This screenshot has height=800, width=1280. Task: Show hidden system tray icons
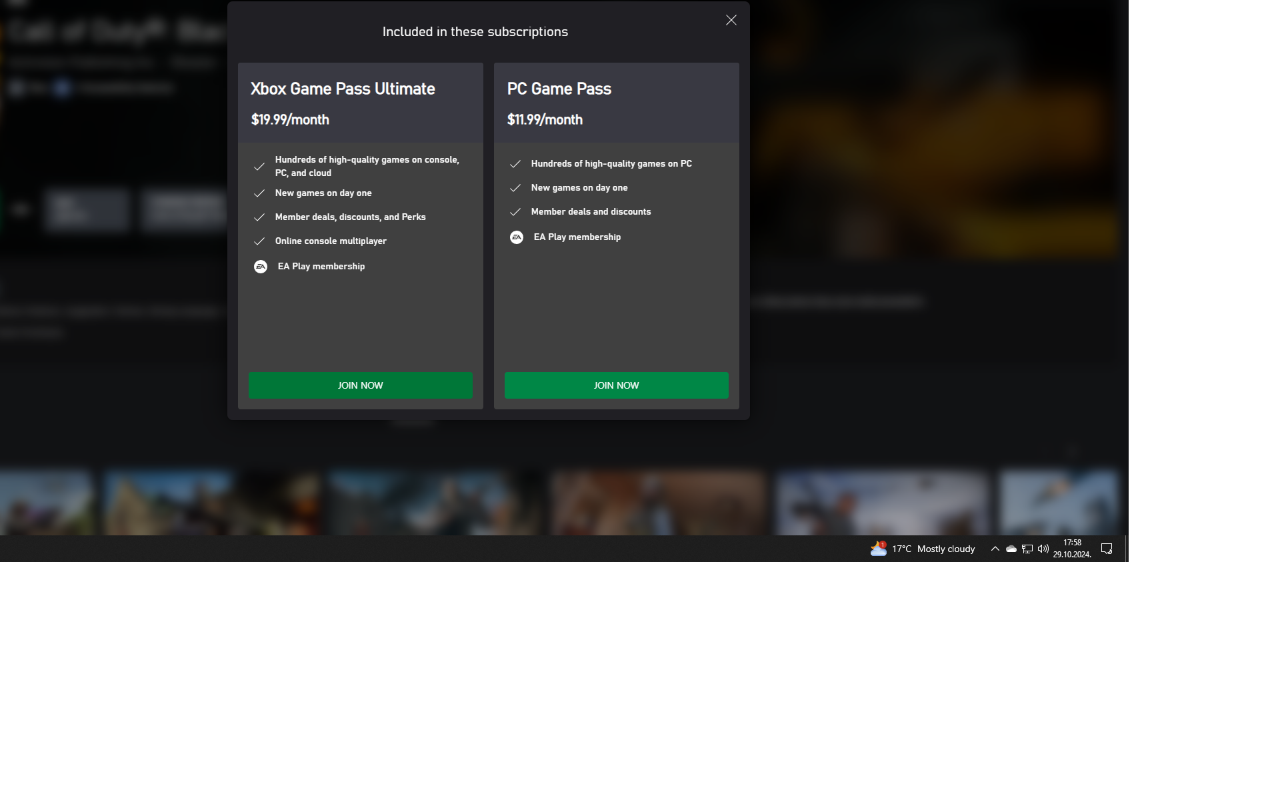pyautogui.click(x=995, y=549)
